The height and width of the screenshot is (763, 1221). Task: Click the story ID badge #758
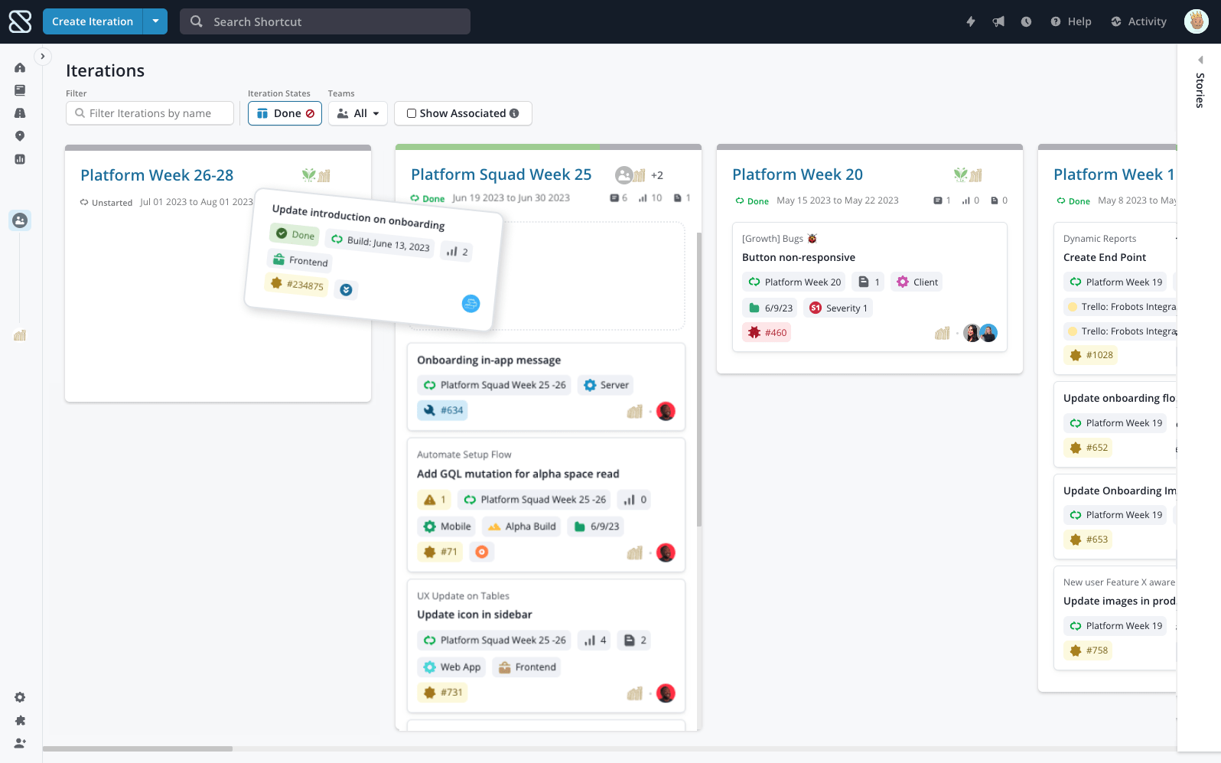pyautogui.click(x=1088, y=651)
